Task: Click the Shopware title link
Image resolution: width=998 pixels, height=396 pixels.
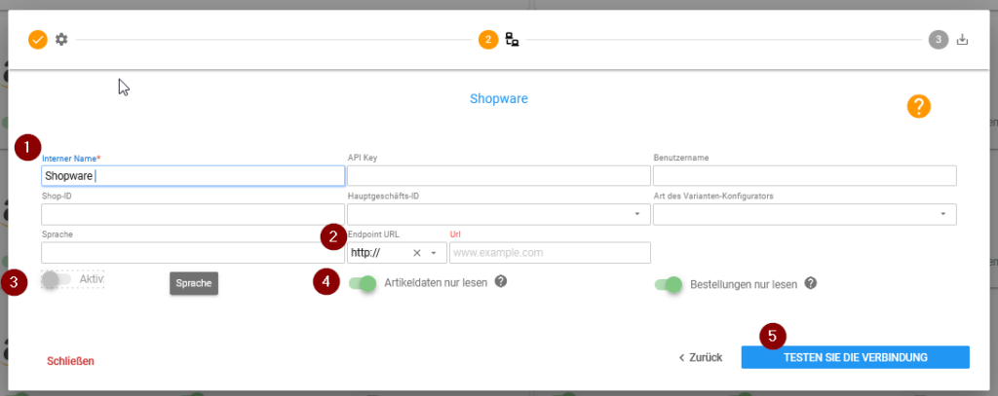Action: (499, 99)
